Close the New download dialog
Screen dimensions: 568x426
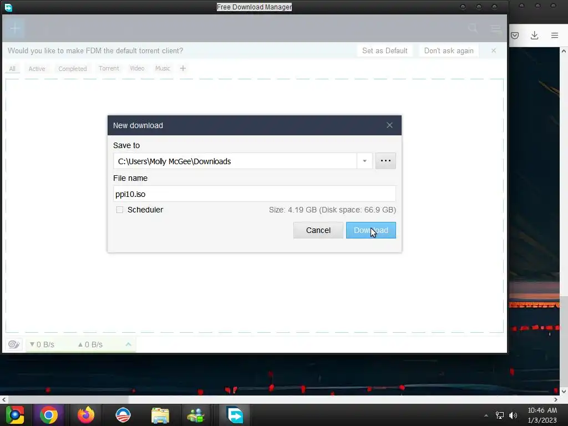coord(389,125)
